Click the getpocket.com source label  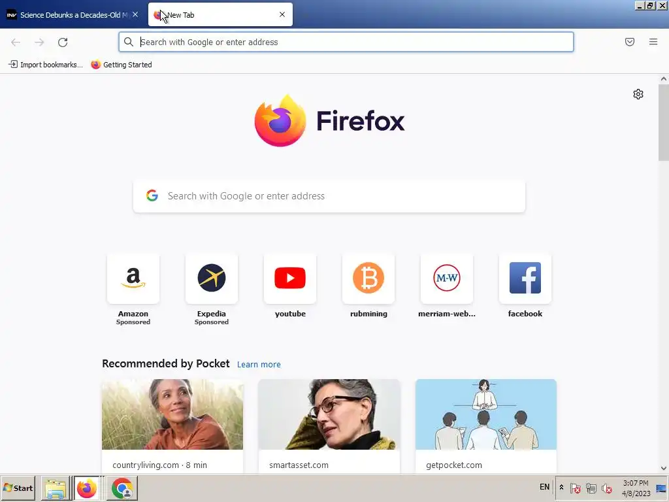click(x=454, y=465)
